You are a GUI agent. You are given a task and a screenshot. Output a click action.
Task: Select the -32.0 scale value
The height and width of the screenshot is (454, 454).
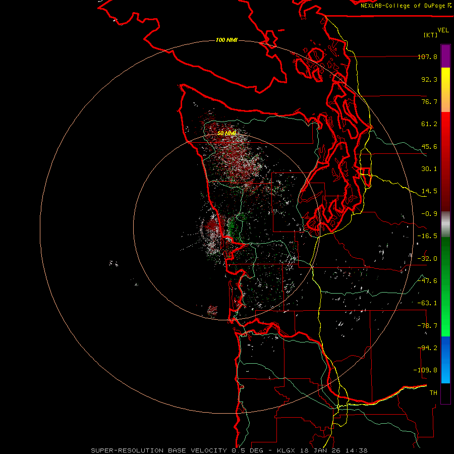pyautogui.click(x=427, y=259)
